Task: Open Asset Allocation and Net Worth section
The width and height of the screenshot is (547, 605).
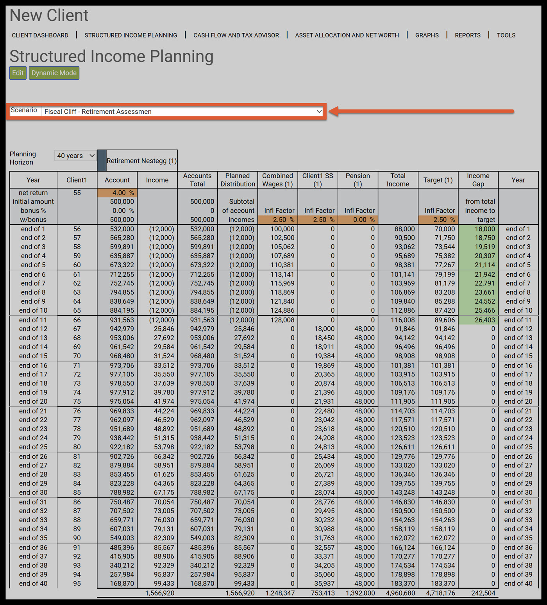Action: click(x=347, y=35)
